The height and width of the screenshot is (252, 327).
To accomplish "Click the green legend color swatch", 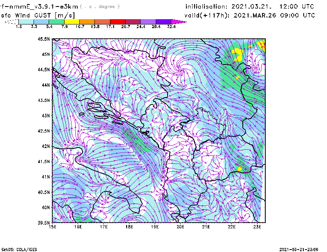I will pos(56,22).
